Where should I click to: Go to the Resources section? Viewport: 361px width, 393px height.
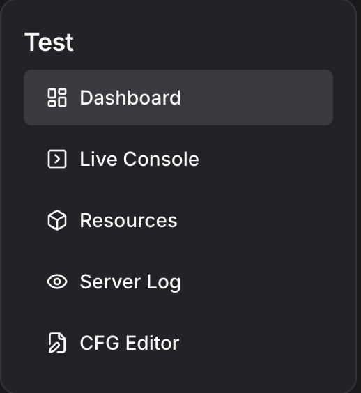[178, 220]
